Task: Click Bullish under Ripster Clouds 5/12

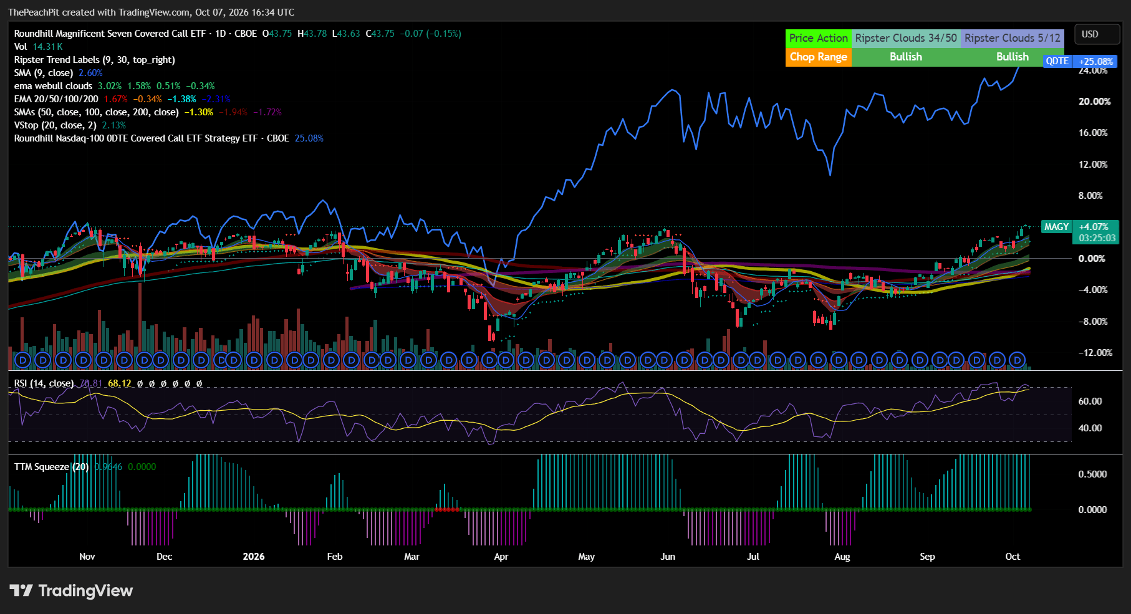Action: 1013,57
